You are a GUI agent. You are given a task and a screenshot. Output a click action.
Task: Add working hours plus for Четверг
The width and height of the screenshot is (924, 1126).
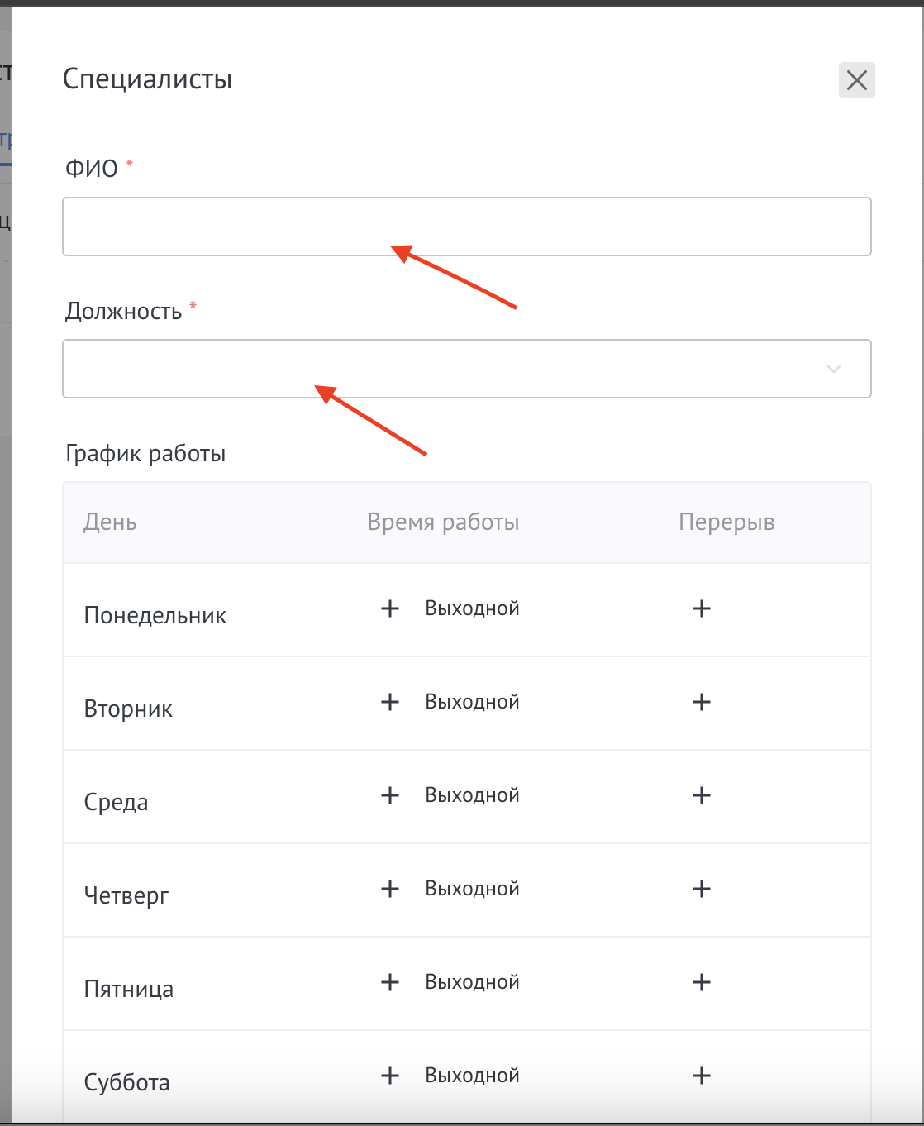click(x=389, y=890)
